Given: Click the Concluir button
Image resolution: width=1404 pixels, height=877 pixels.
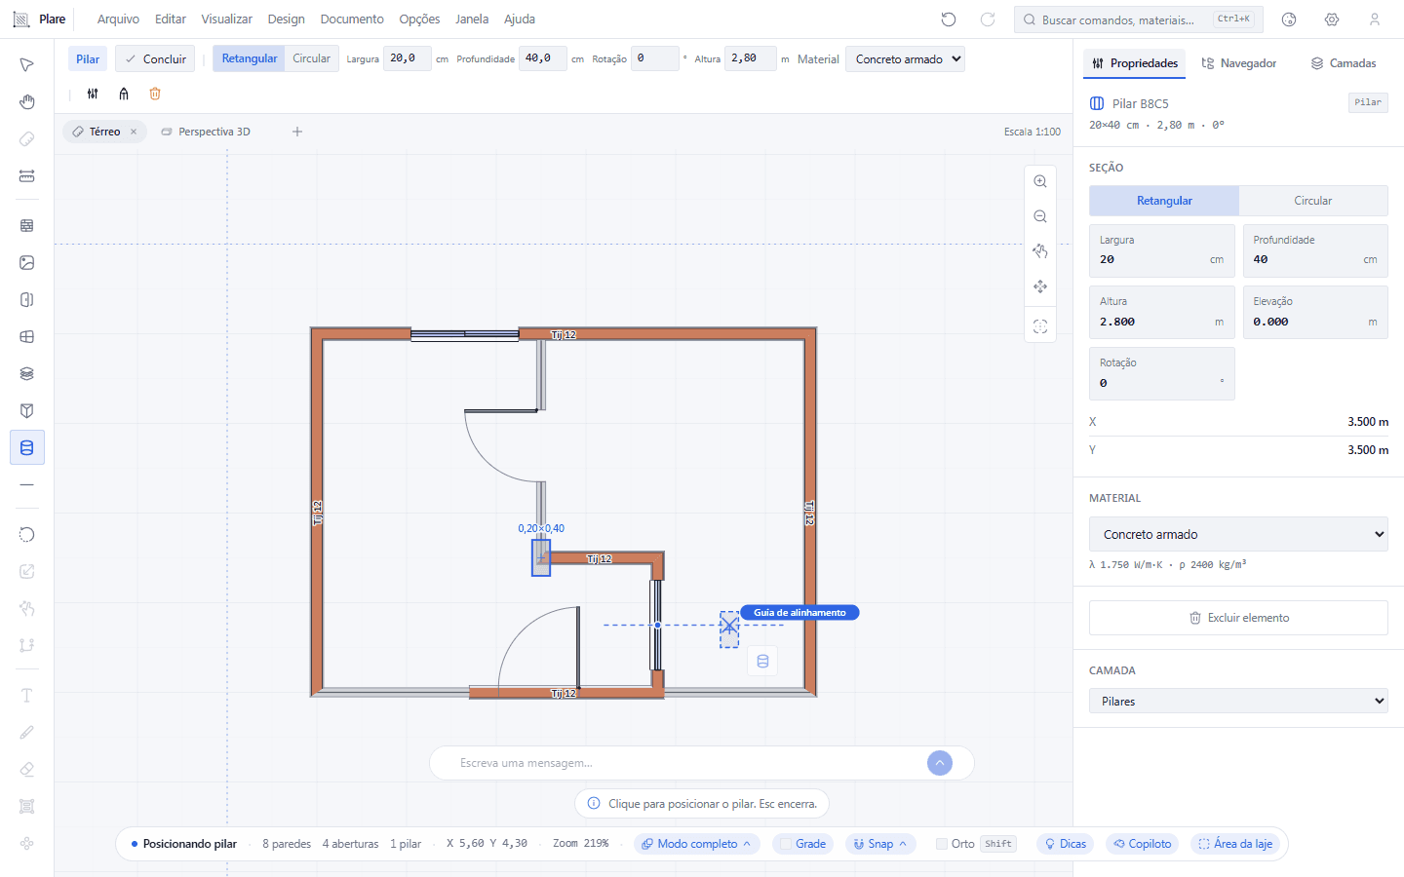Looking at the screenshot, I should click(x=155, y=58).
